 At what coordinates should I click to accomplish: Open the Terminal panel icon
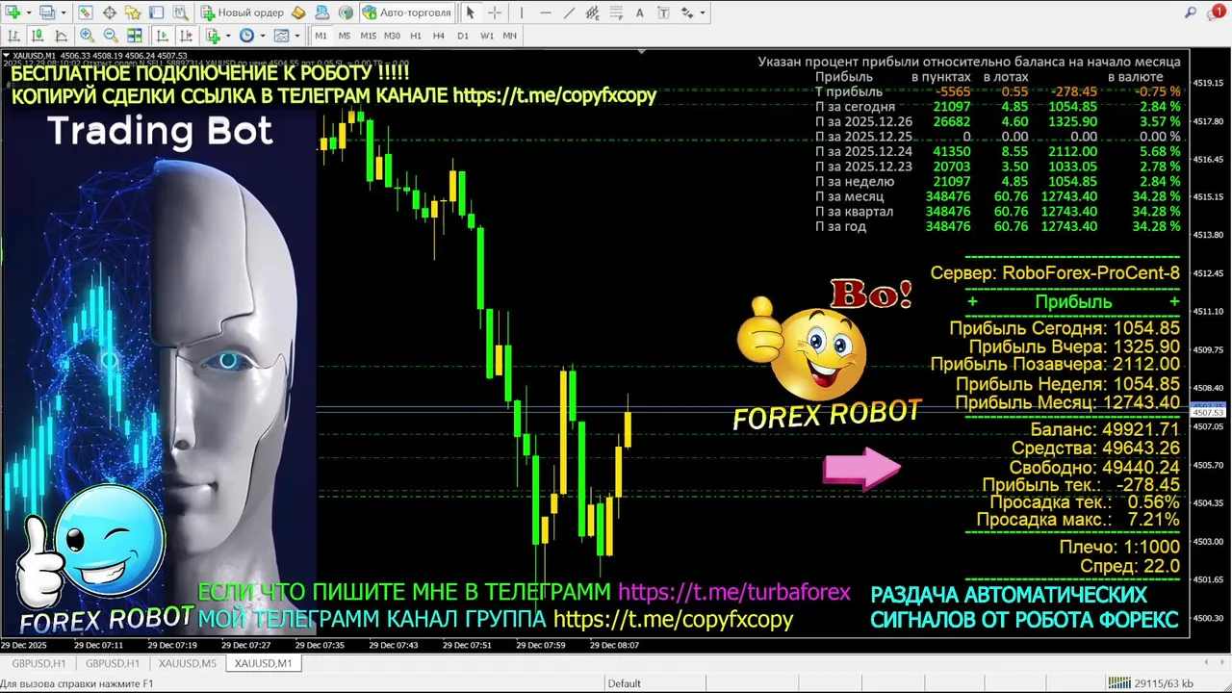pos(156,13)
